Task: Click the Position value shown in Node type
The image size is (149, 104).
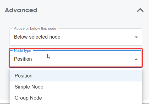Action: point(23,59)
